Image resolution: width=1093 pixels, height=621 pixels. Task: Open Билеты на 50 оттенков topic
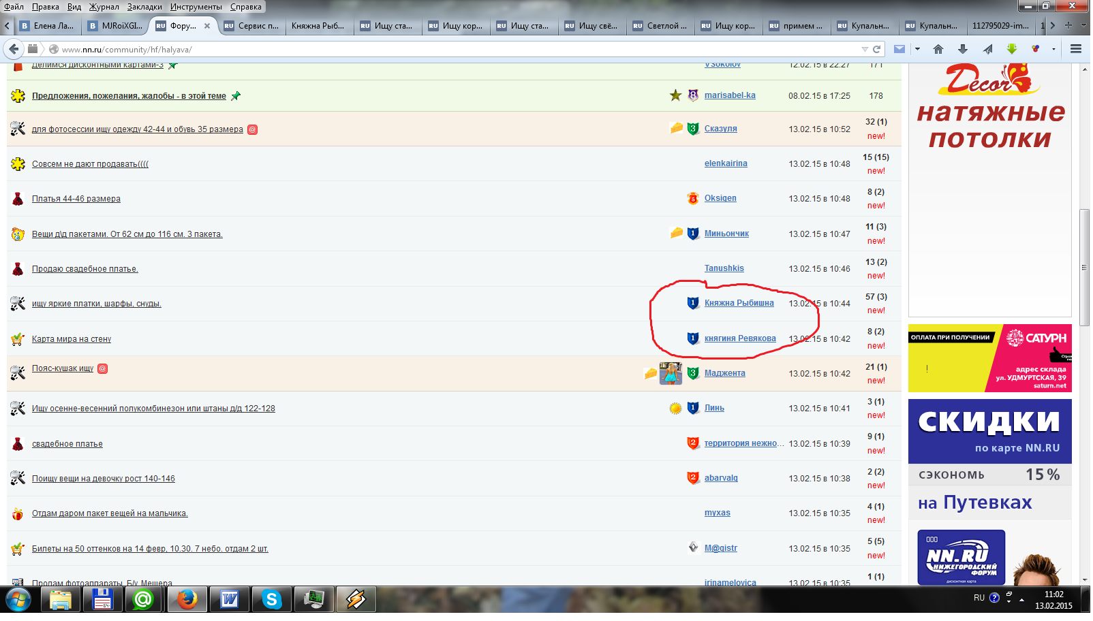click(150, 549)
